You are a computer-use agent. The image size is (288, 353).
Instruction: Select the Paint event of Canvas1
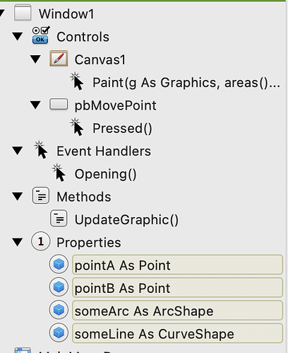tap(186, 83)
